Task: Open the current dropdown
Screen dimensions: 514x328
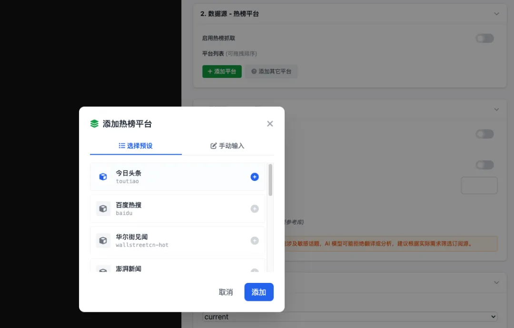Action: tap(350, 317)
